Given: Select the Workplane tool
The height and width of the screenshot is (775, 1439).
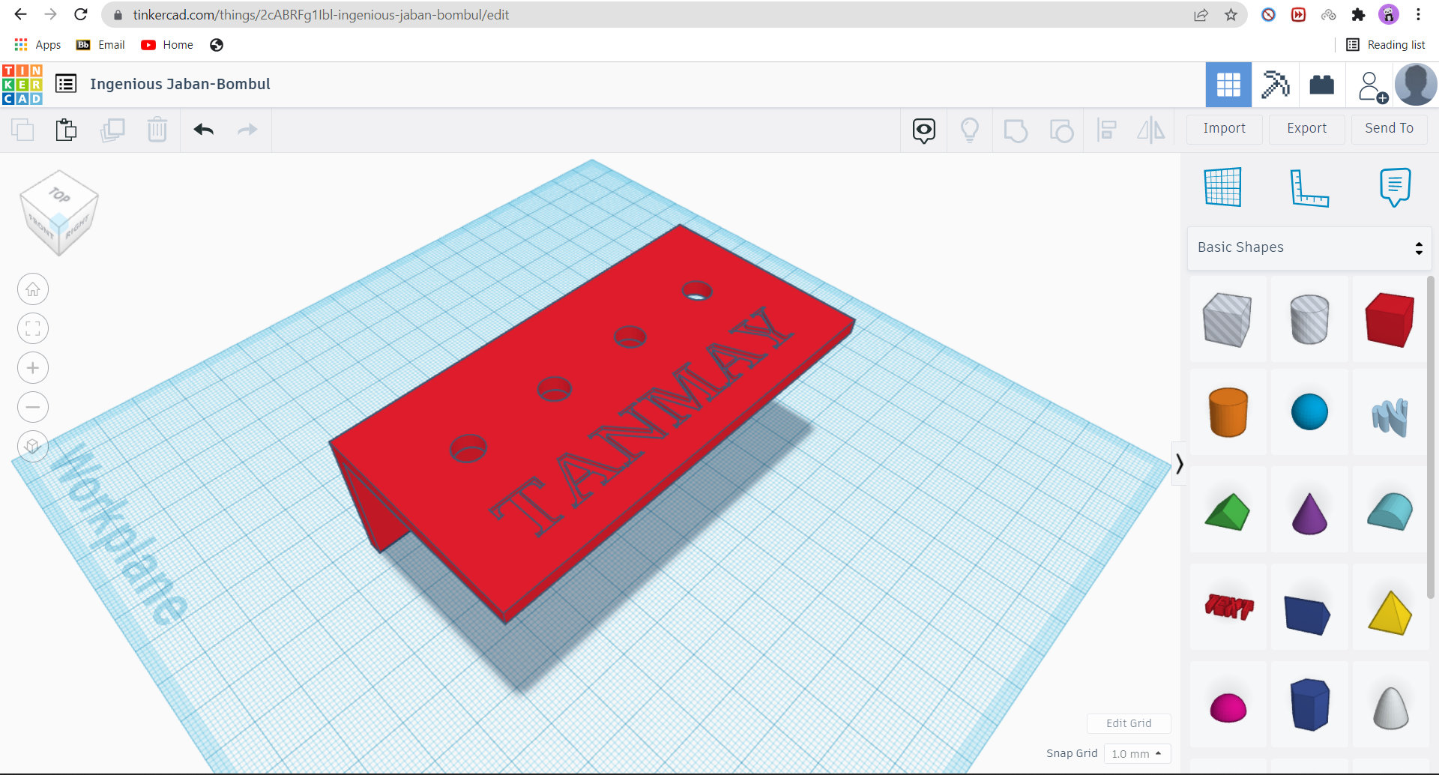Looking at the screenshot, I should pyautogui.click(x=1223, y=187).
